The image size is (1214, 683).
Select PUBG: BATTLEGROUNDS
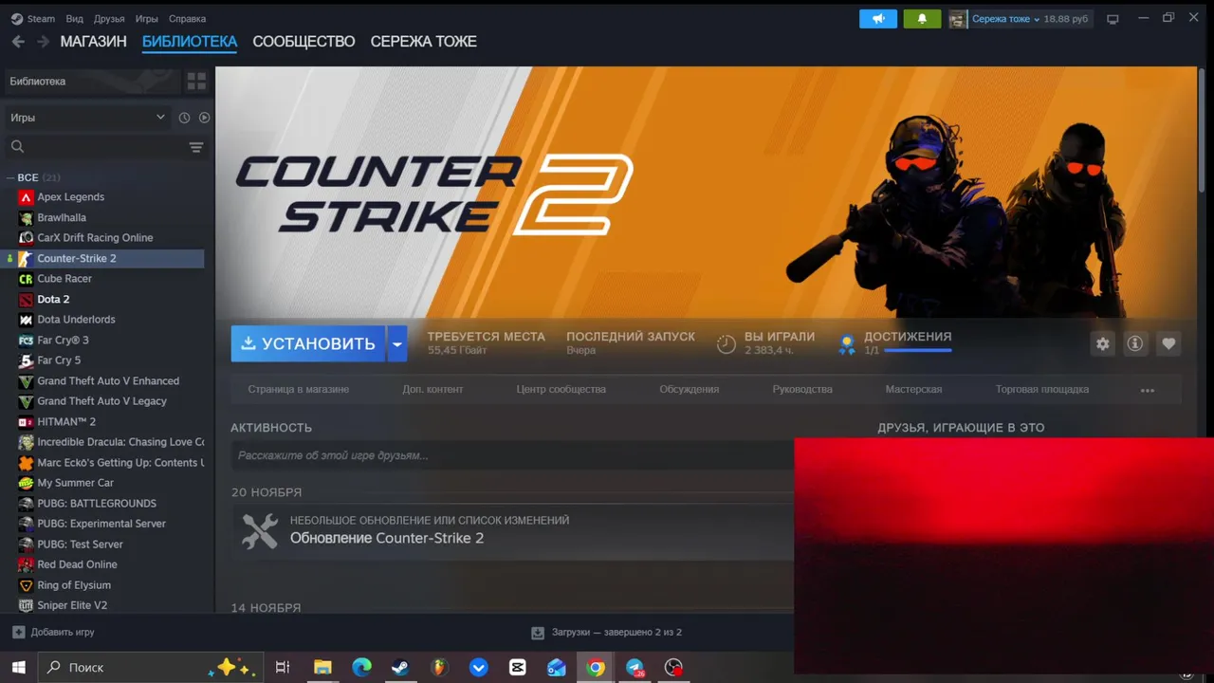(97, 503)
